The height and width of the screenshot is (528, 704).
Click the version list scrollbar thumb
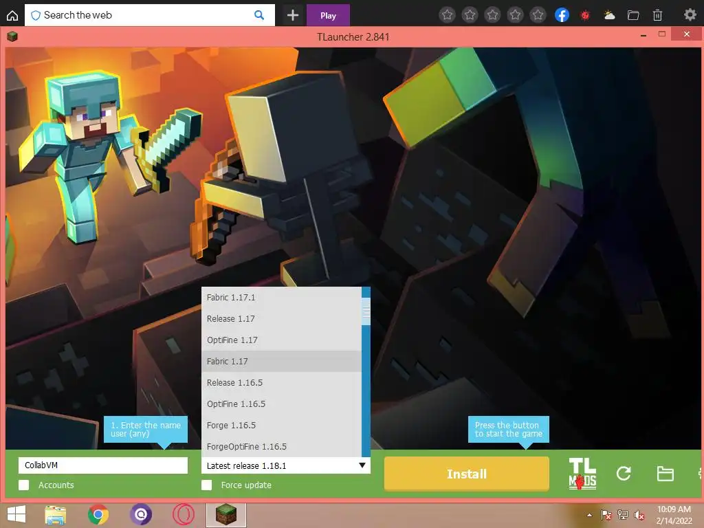366,311
